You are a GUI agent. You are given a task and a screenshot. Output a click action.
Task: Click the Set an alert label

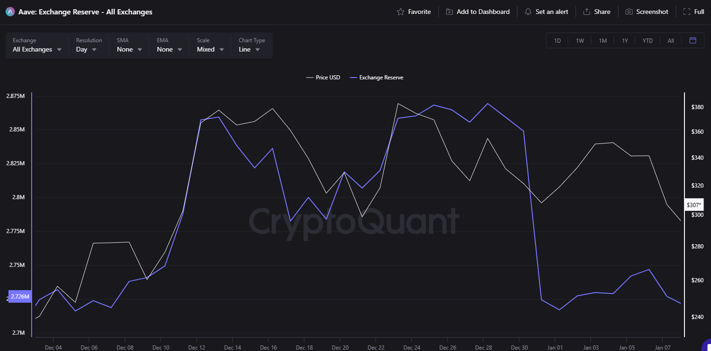coord(552,12)
